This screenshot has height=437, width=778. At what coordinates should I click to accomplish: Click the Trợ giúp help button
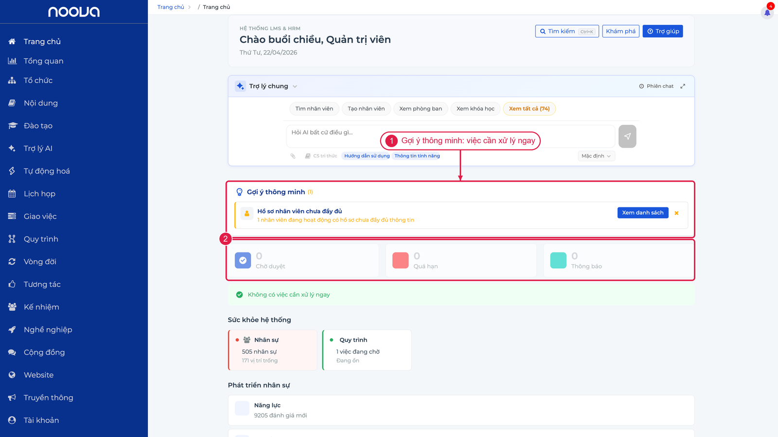pos(663,31)
